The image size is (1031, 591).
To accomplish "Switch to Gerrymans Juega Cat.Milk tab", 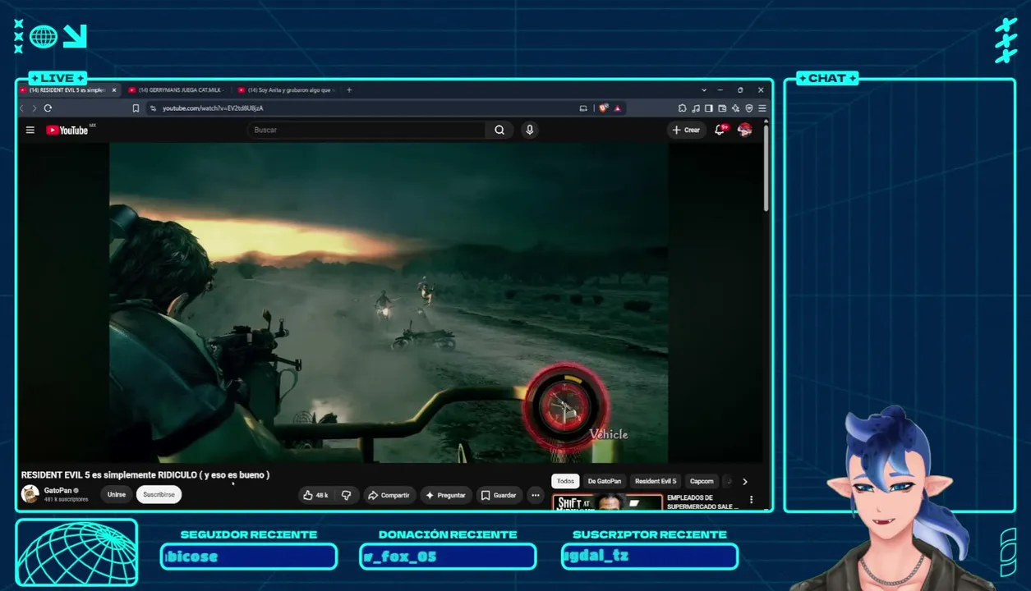I will tap(177, 90).
